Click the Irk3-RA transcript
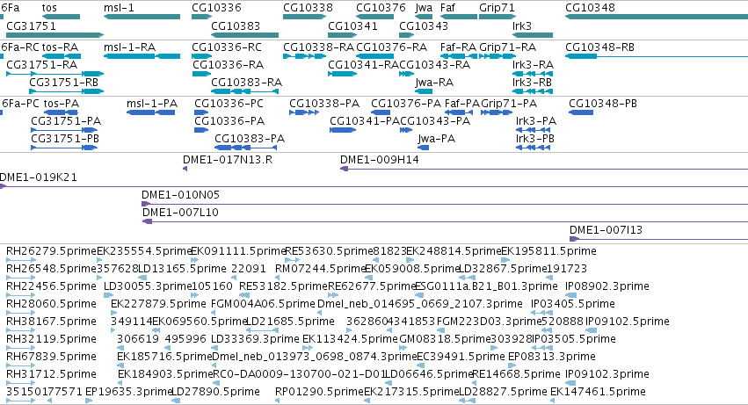 click(x=533, y=74)
